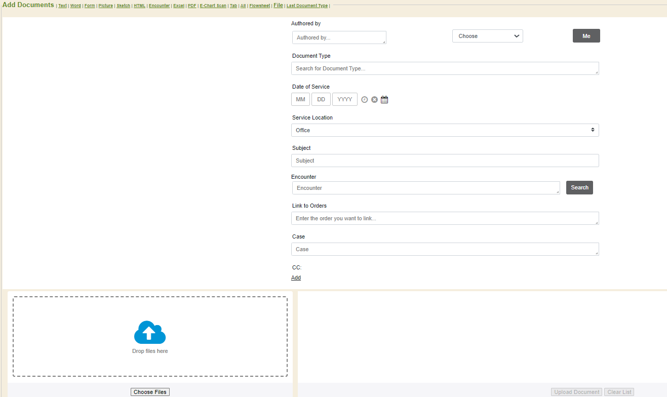Click the clock icon to set current date
The height and width of the screenshot is (397, 667).
click(364, 100)
